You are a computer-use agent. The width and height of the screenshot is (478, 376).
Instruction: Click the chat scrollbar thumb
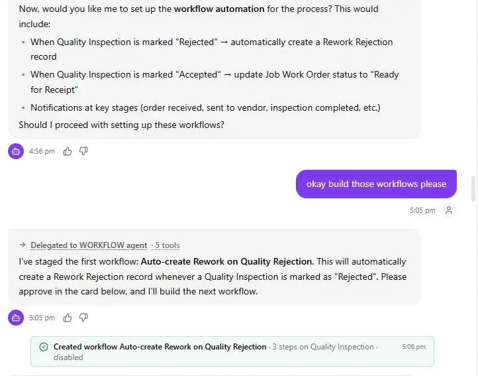473,188
